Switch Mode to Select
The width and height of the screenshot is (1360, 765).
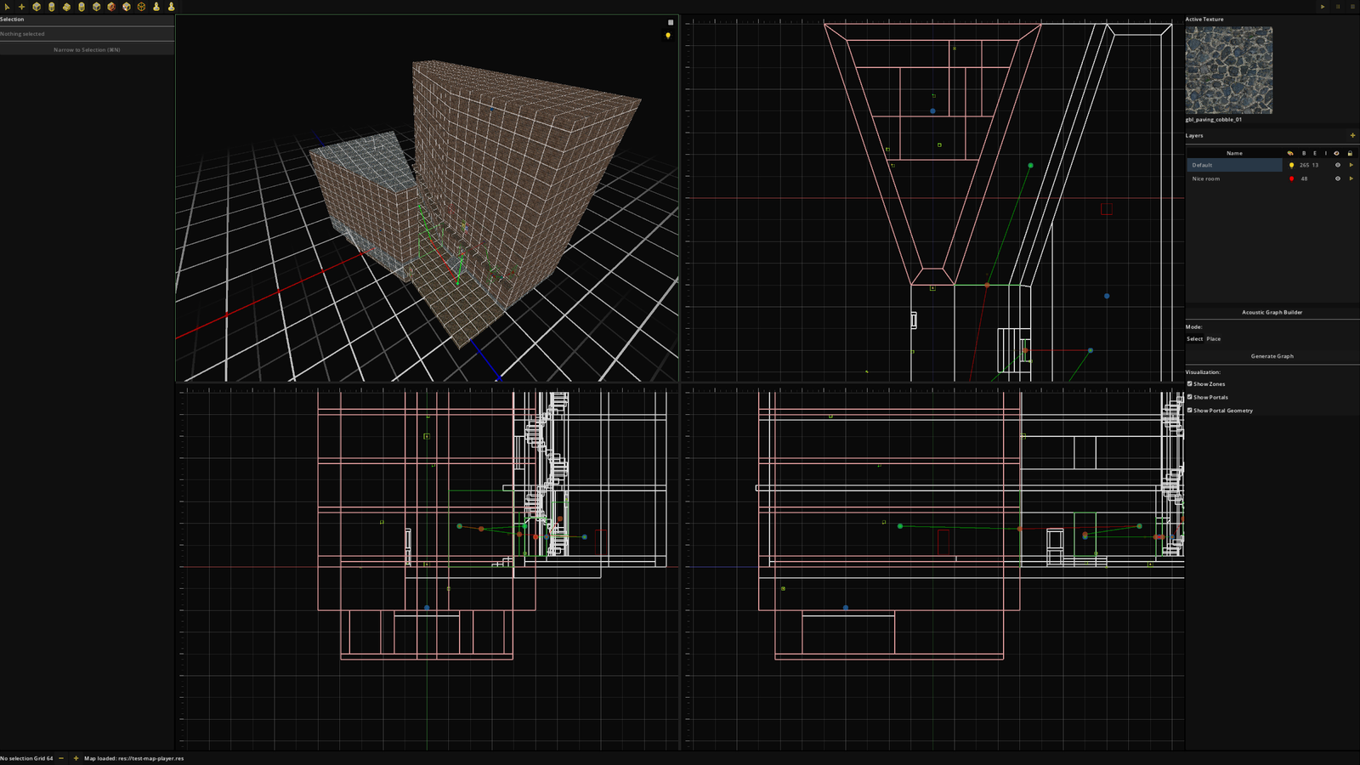coord(1194,338)
